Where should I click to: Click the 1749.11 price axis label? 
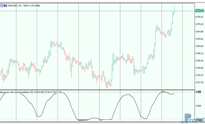[x=199, y=53]
